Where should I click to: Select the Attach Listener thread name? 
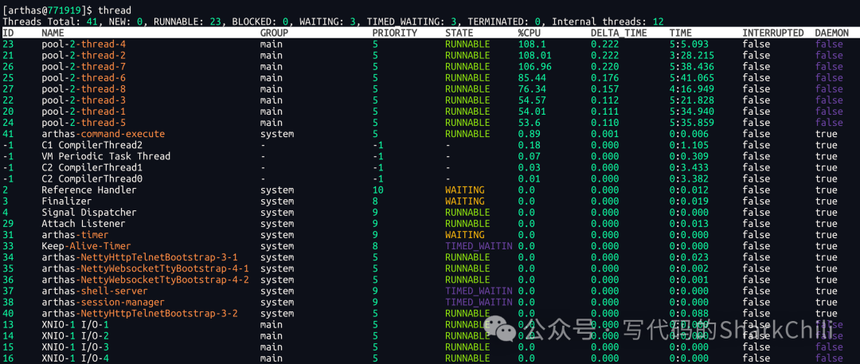84,224
